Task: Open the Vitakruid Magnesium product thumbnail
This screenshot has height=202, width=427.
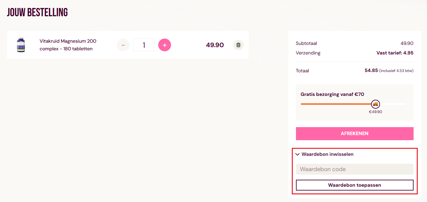Action: coord(21,45)
